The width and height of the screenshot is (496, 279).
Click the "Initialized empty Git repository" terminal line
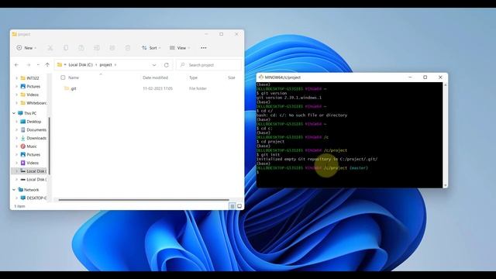317,159
